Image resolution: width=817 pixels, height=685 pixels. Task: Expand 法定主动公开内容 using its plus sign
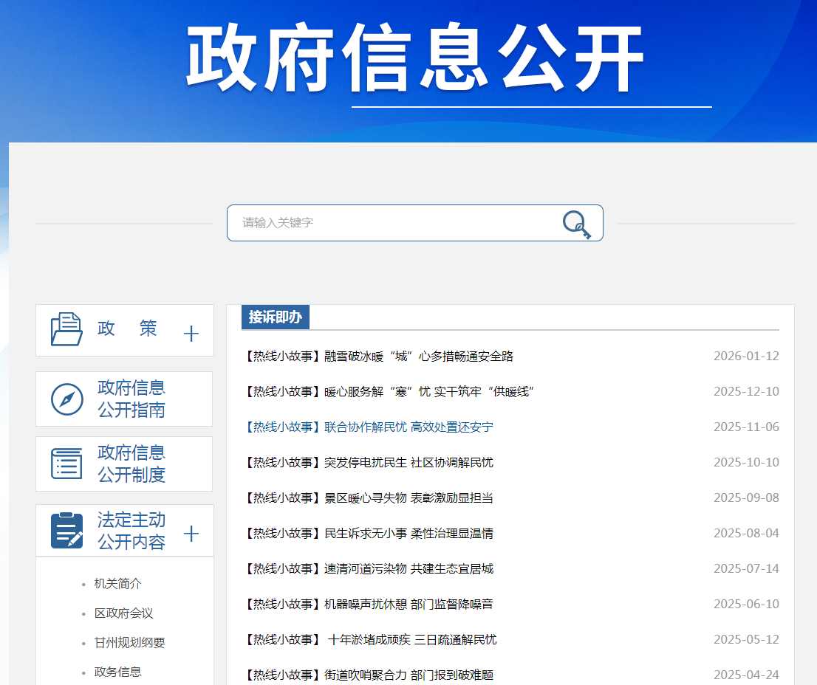[x=191, y=534]
